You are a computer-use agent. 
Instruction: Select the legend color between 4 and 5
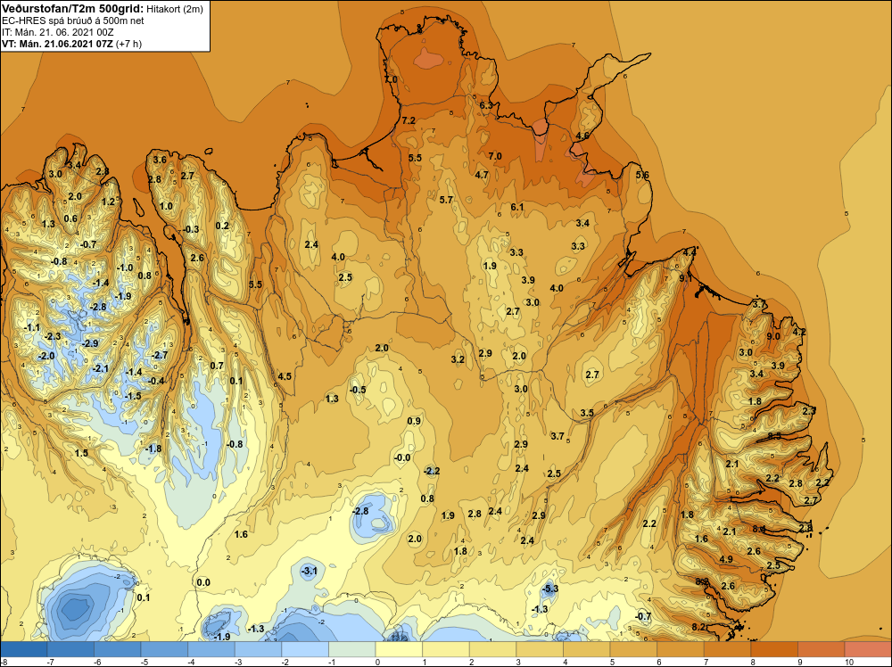(x=587, y=649)
